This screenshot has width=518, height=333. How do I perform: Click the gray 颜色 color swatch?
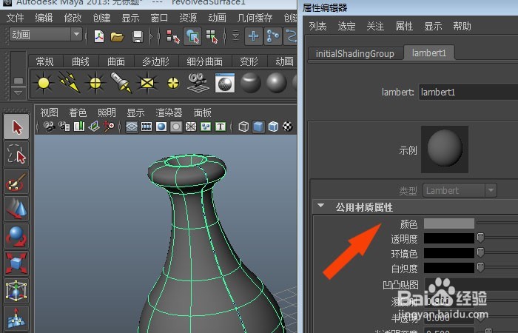click(449, 223)
